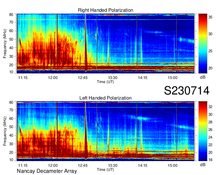Click the 12:45 tick label under the top plot
The height and width of the screenshot is (175, 216).
coord(83,78)
